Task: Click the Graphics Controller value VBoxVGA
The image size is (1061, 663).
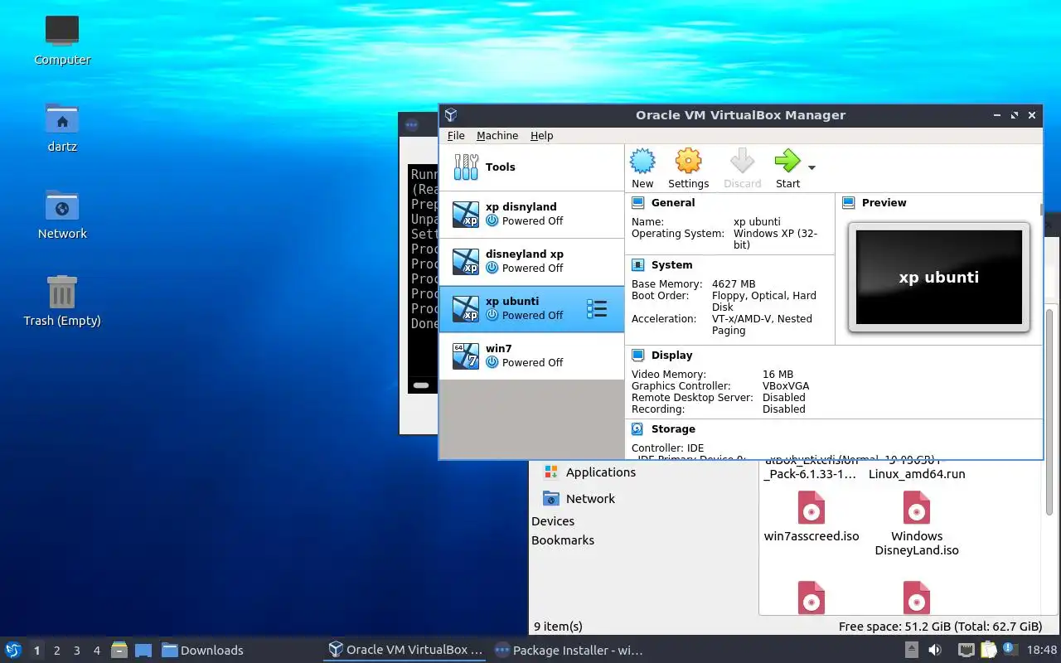Action: tap(786, 386)
